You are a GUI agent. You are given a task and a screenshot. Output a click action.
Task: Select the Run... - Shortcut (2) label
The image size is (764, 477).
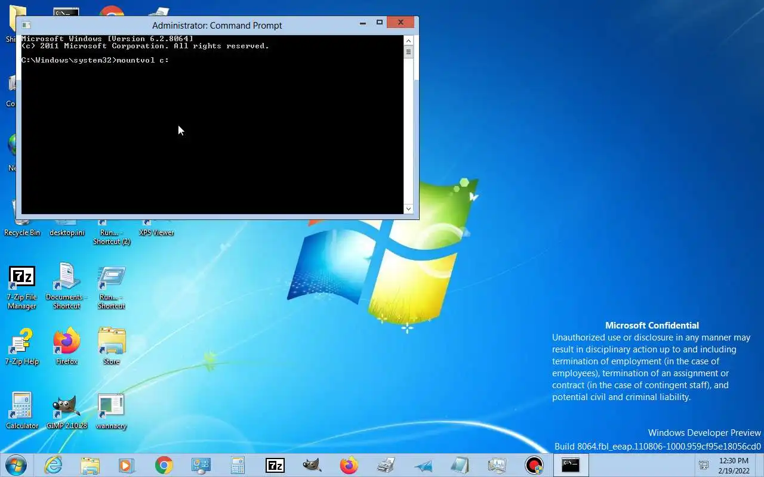click(x=112, y=237)
